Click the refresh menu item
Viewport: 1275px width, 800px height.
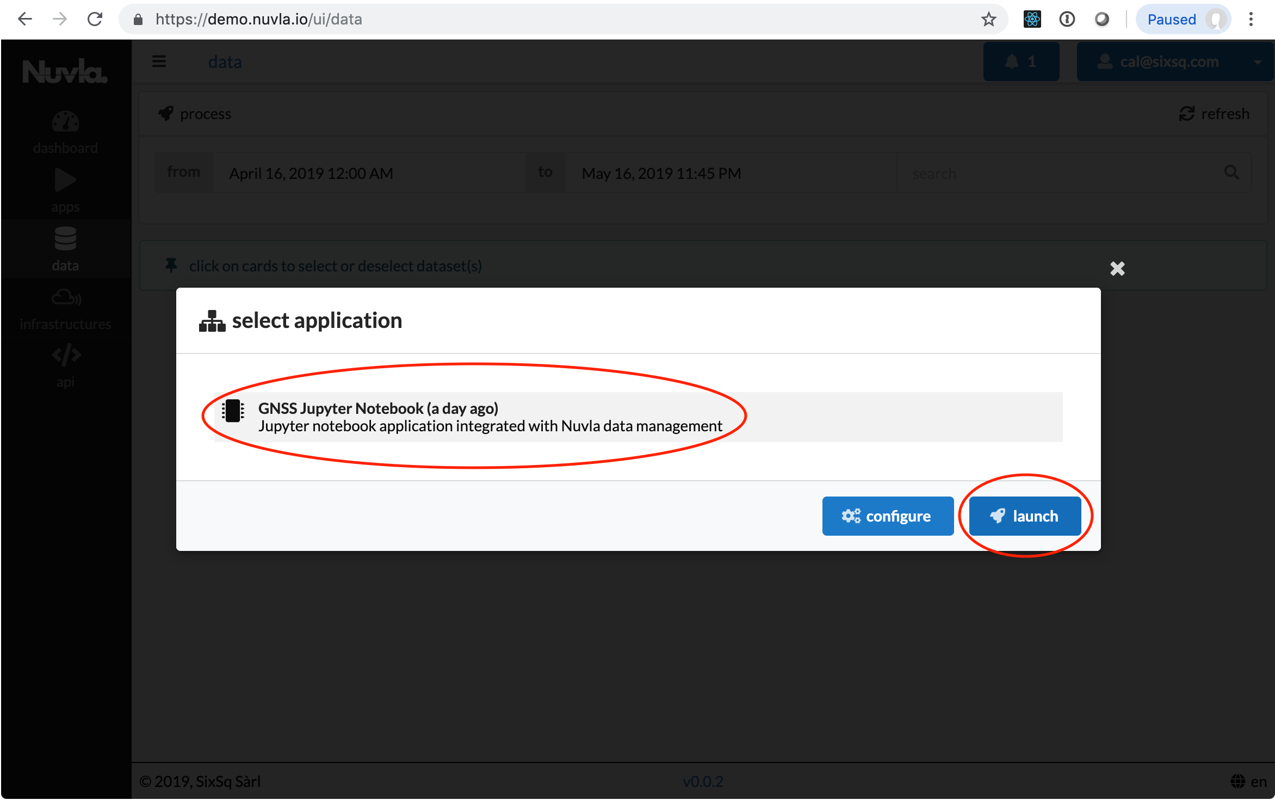[x=1214, y=114]
